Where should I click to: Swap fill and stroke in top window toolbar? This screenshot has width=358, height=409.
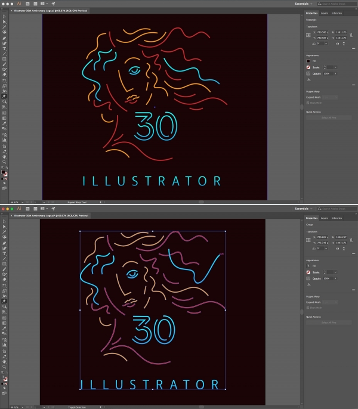click(x=7, y=168)
